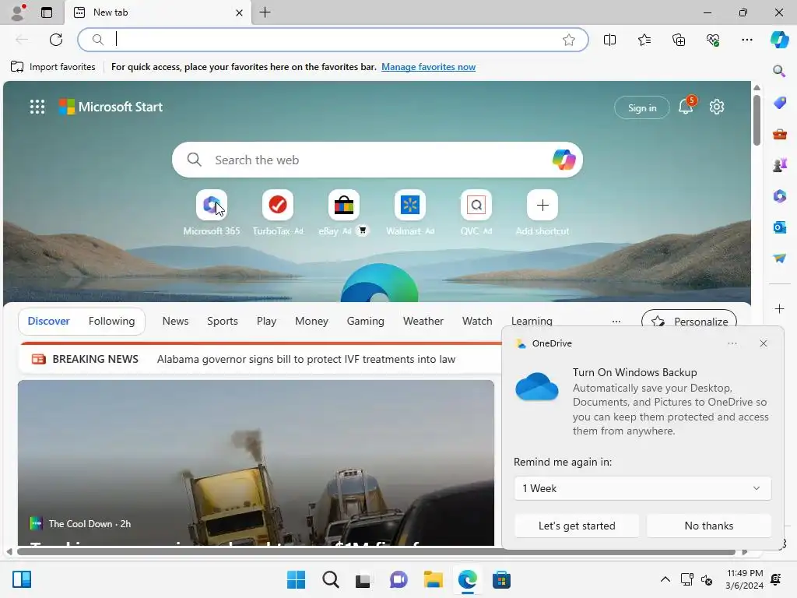Open the Personalize feed button

tap(690, 320)
